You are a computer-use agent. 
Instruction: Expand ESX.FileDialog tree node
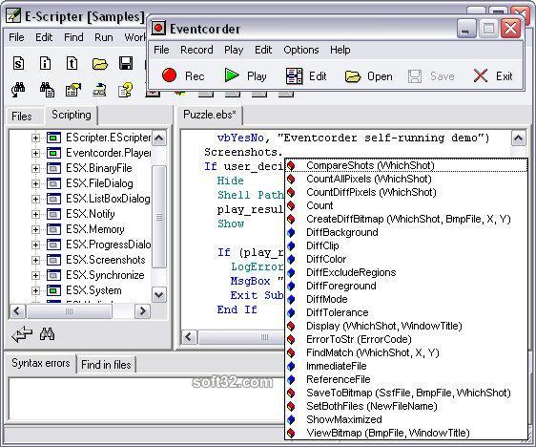coord(35,183)
